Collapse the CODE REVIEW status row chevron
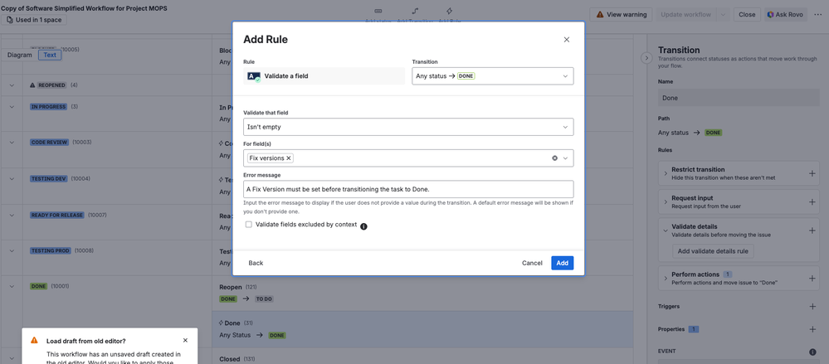 tap(12, 142)
